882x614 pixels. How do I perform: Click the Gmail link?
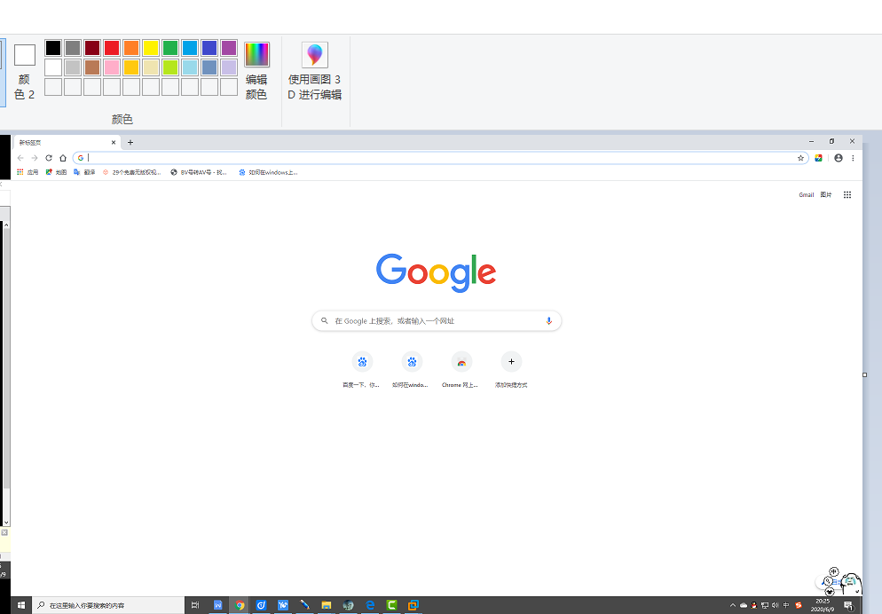tap(806, 194)
